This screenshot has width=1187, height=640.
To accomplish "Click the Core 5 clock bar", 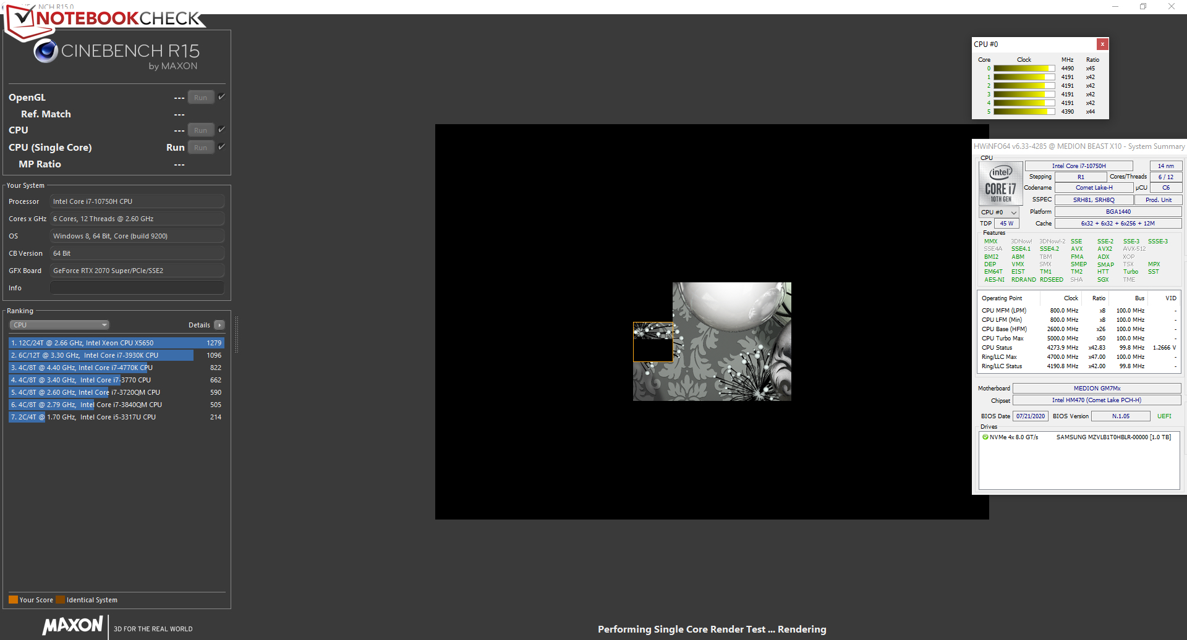I will tap(1024, 112).
